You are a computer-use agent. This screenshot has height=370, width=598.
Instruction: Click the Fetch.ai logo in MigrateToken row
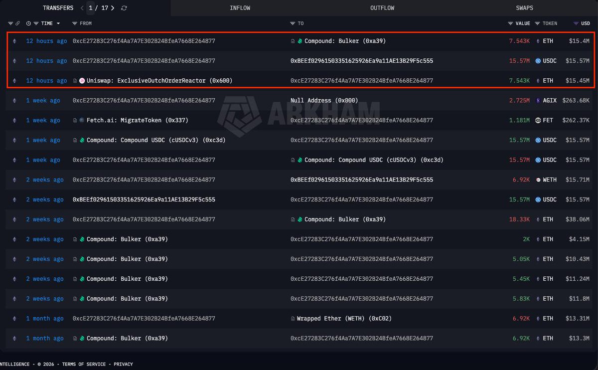click(x=82, y=120)
